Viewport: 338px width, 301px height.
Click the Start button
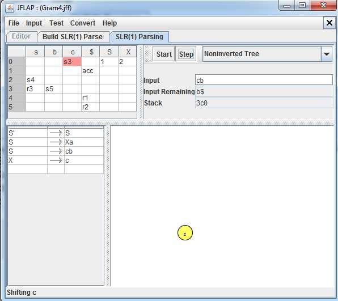tap(164, 54)
